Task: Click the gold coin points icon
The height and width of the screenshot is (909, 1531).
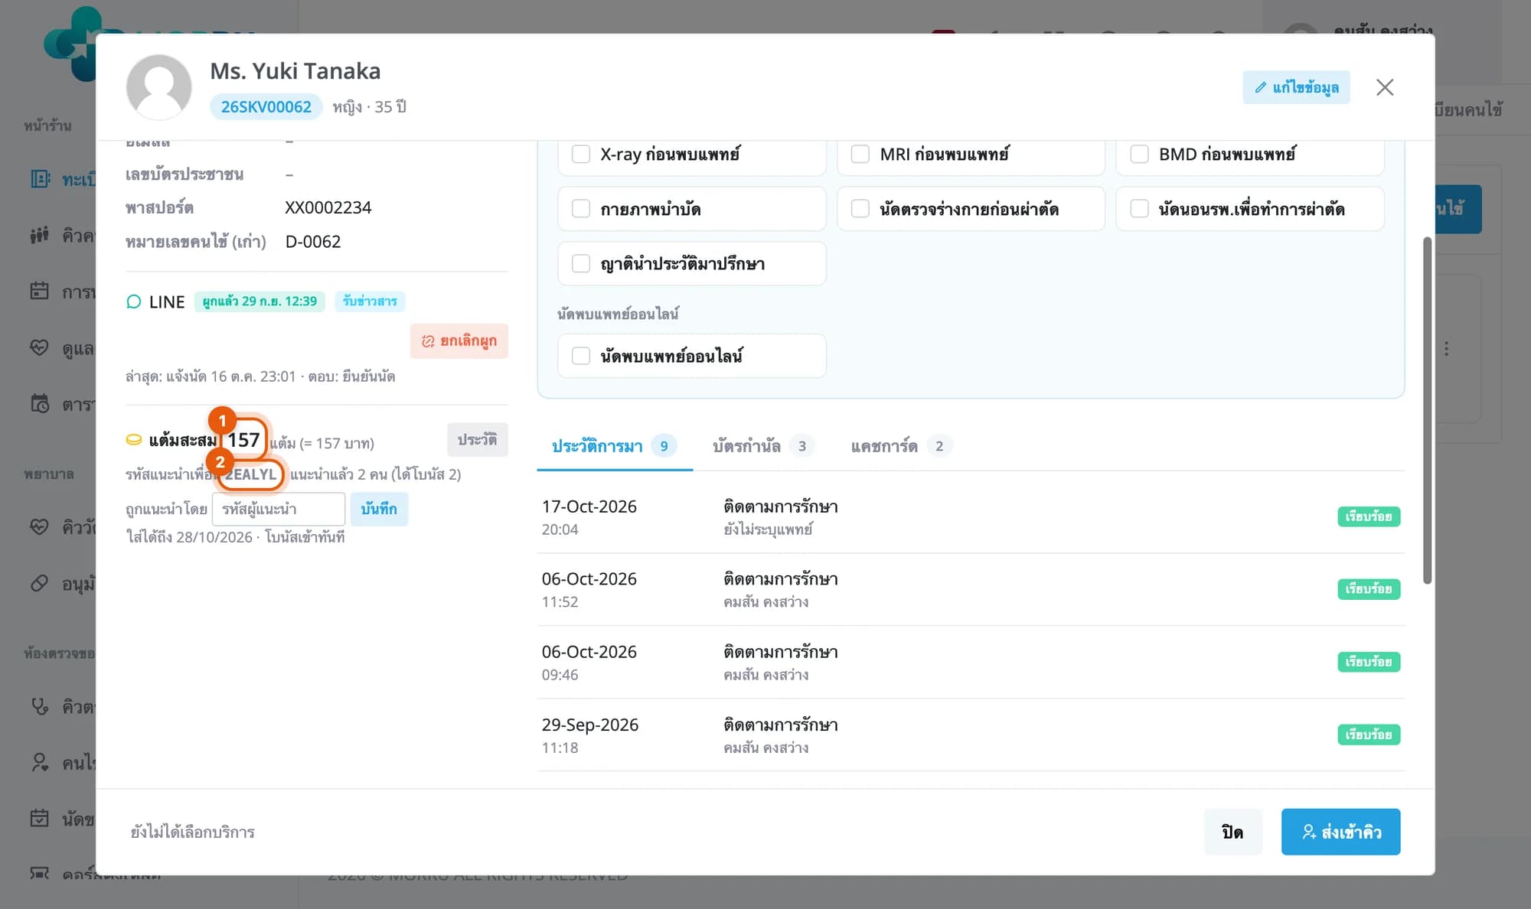Action: pyautogui.click(x=133, y=440)
